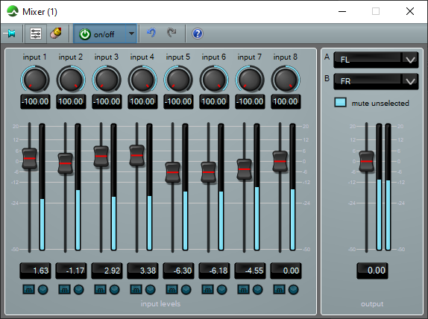The image size is (428, 319).
Task: Open the on/off dropdown arrow
Action: click(131, 34)
